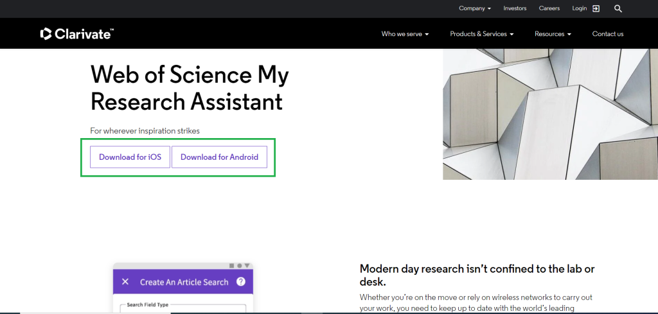Click the Login arrow icon
Screen dimensions: 658x314
coord(596,8)
